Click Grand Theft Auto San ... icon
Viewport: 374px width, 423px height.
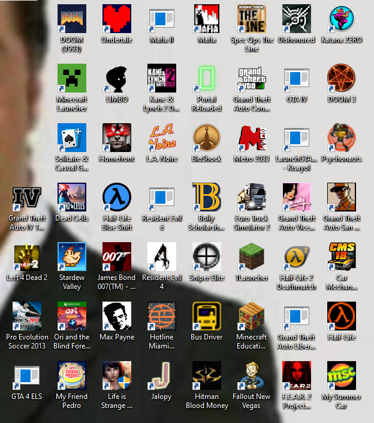point(342,197)
